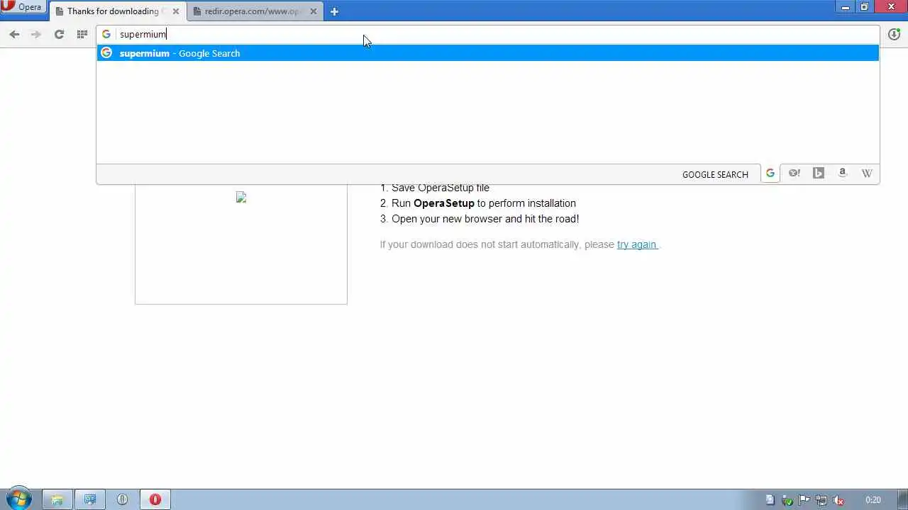Viewport: 908px width, 510px height.
Task: Select the Opera taskbar button
Action: coord(155,499)
